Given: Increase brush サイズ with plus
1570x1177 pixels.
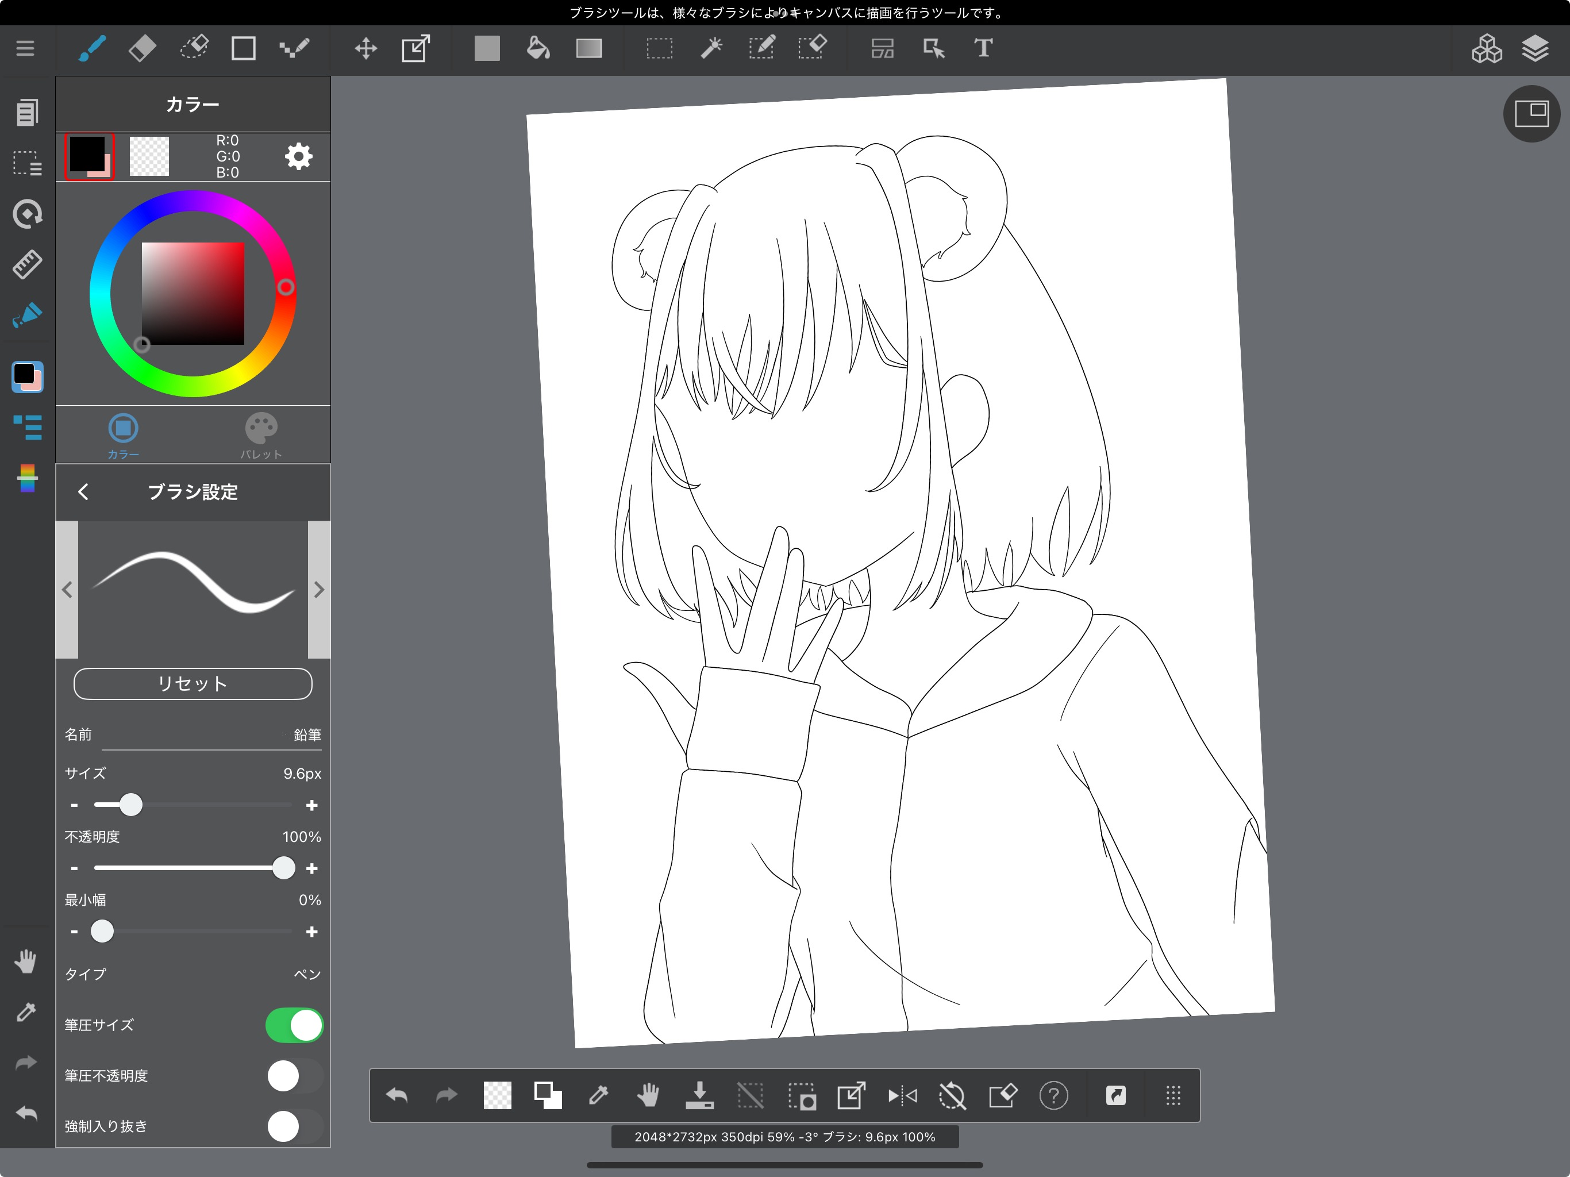Looking at the screenshot, I should 311,805.
